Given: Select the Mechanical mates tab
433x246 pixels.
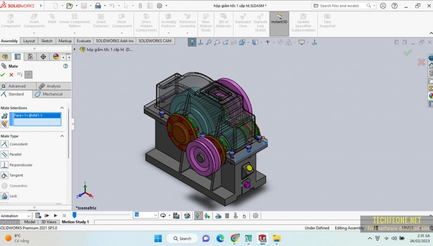Looking at the screenshot, I should 52,94.
